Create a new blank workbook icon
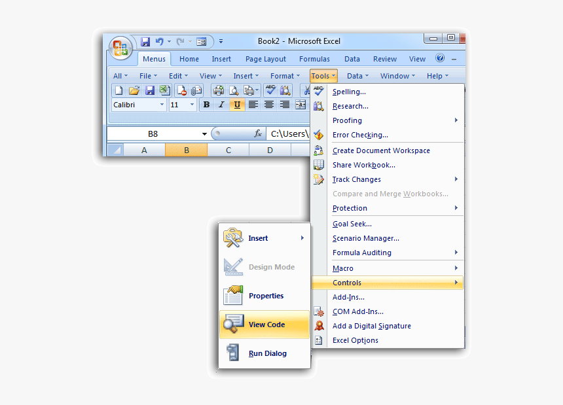563x405 pixels. point(118,90)
